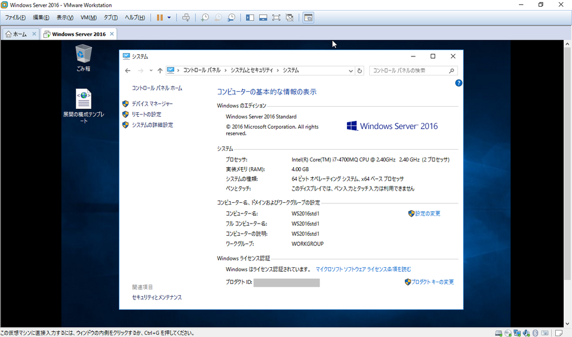This screenshot has height=337, width=572.
Task: Click the control panel search field
Action: pyautogui.click(x=409, y=70)
